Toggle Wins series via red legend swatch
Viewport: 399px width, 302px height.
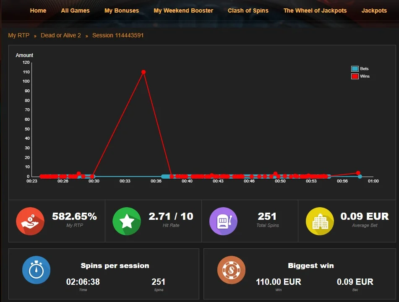[x=355, y=76]
